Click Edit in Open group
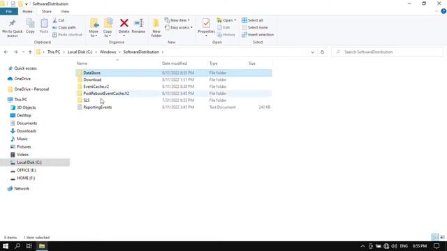 click(223, 28)
